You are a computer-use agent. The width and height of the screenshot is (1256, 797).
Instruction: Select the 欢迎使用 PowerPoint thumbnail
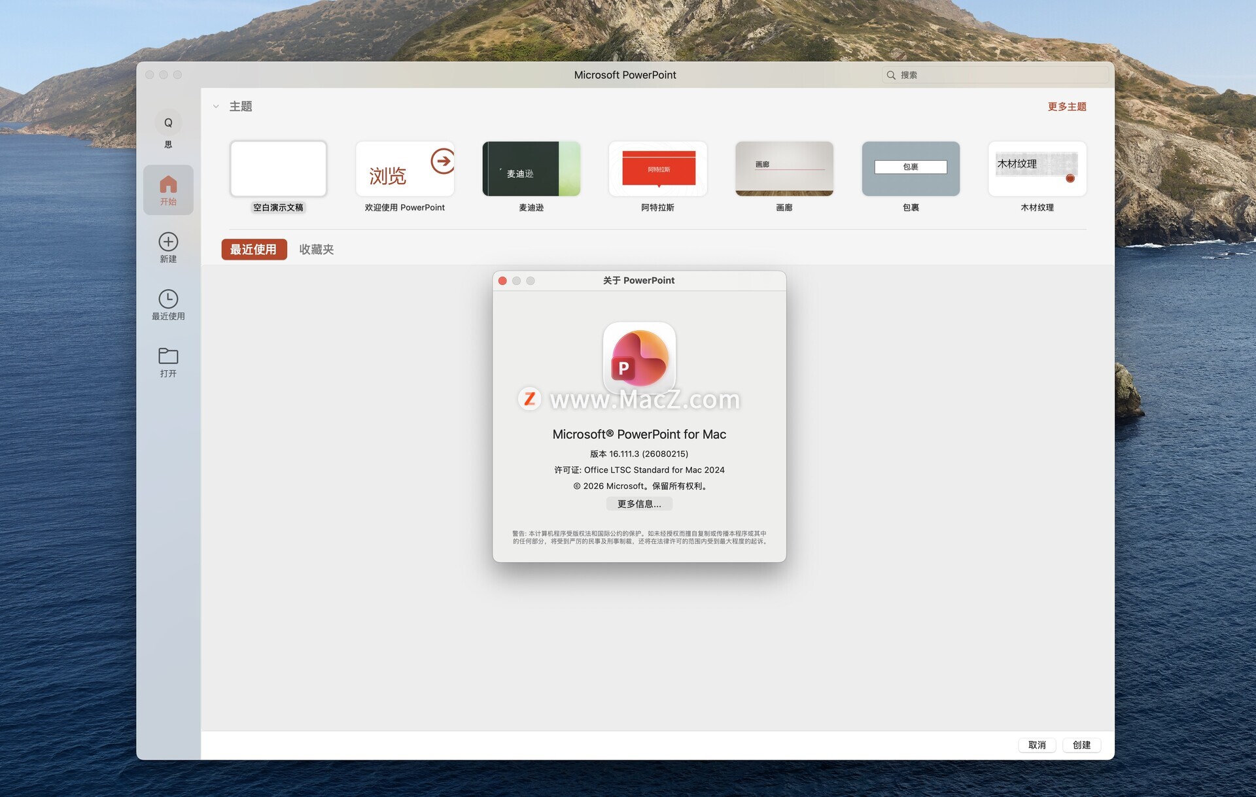coord(405,169)
